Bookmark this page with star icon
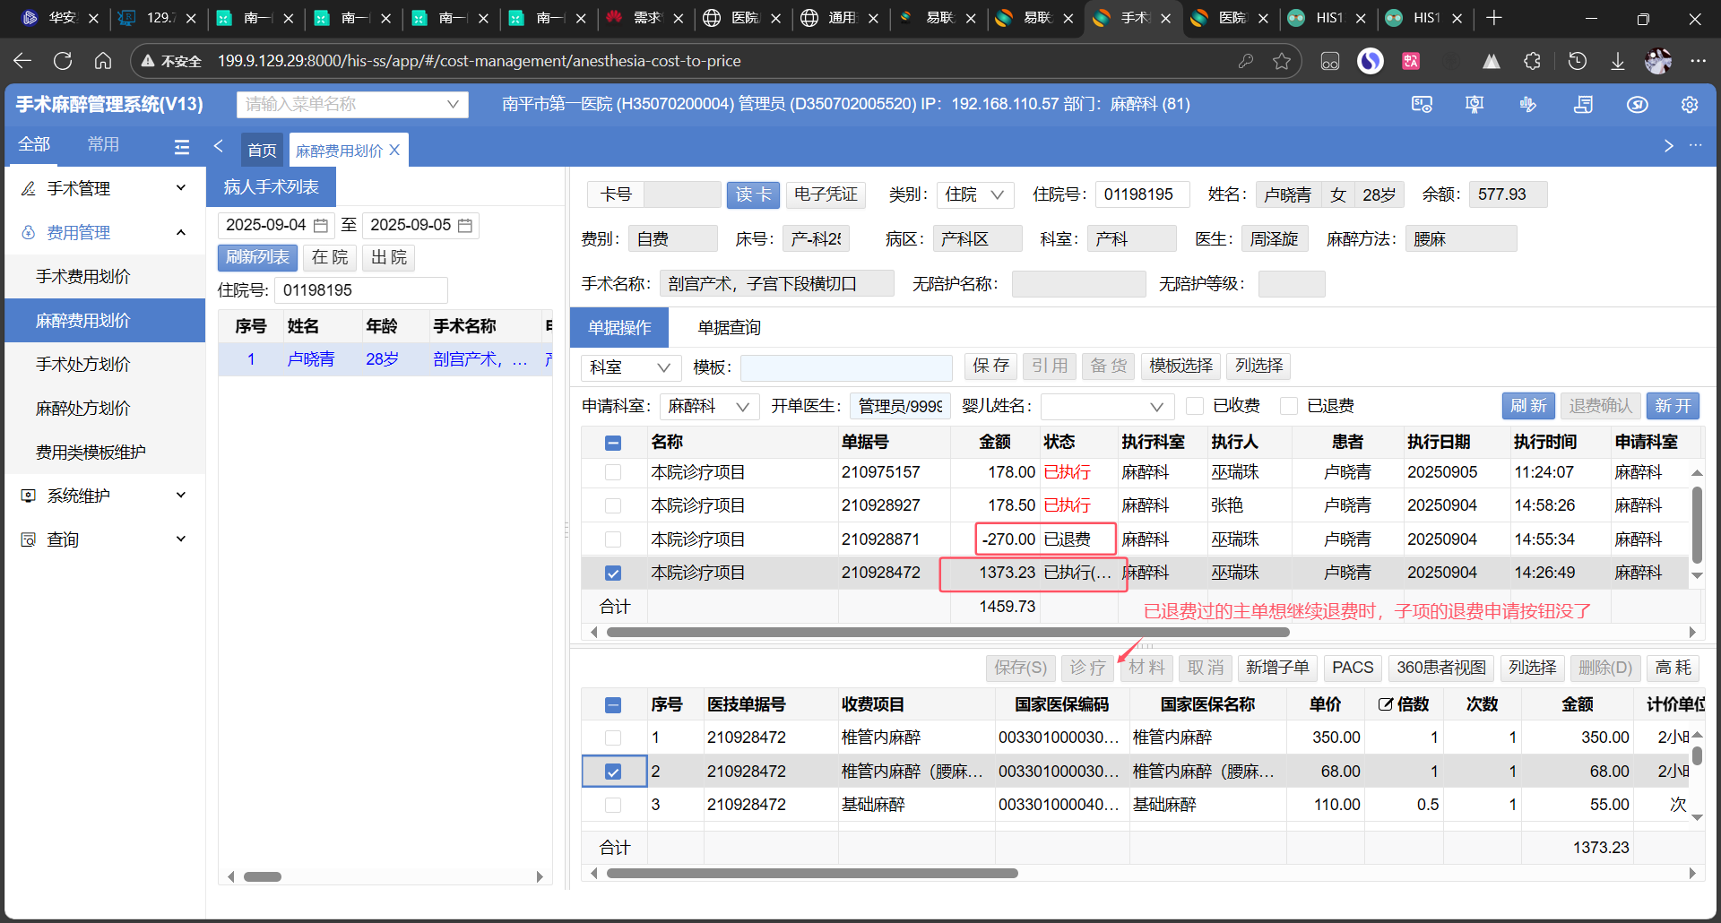 click(1282, 61)
